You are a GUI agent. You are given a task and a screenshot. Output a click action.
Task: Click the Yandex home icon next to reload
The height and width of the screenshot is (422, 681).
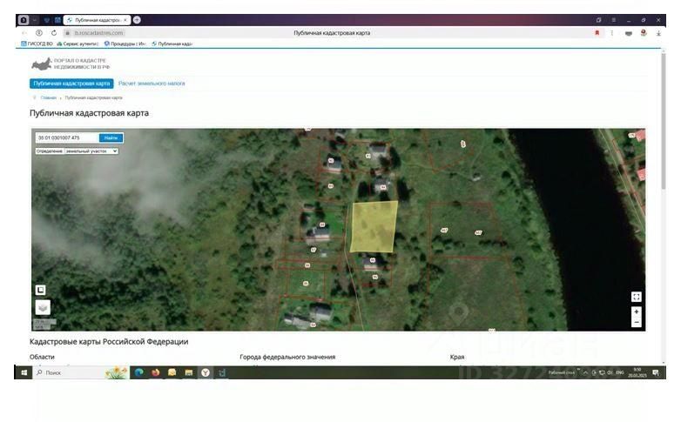pos(39,33)
